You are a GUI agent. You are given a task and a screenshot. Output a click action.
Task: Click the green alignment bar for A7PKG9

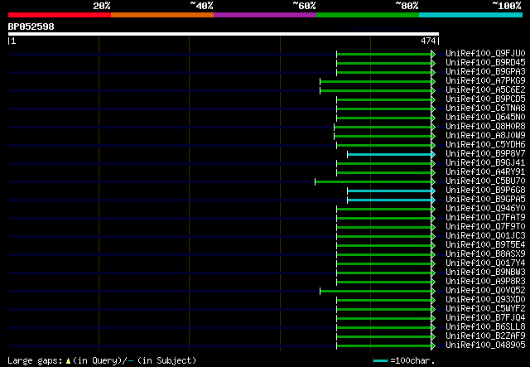[x=376, y=81]
